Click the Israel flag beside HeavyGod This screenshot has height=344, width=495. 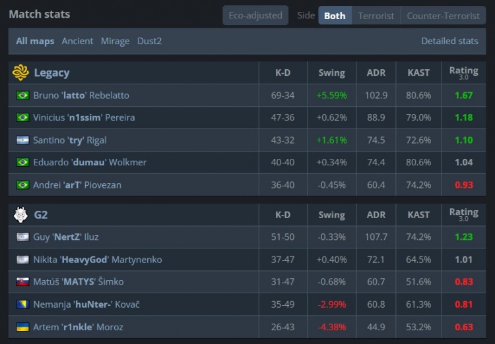(x=22, y=260)
